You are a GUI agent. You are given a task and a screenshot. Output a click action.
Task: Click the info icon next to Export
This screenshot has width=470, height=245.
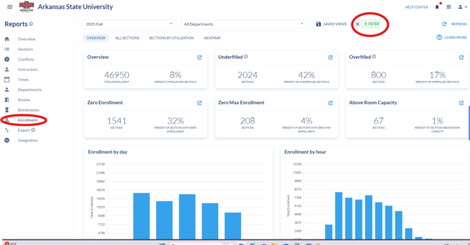[x=33, y=130]
